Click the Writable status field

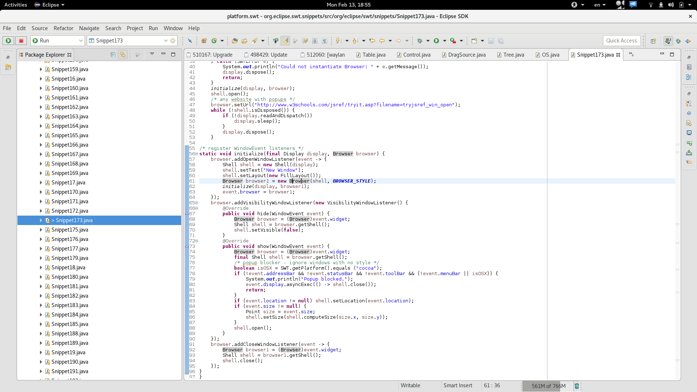410,385
